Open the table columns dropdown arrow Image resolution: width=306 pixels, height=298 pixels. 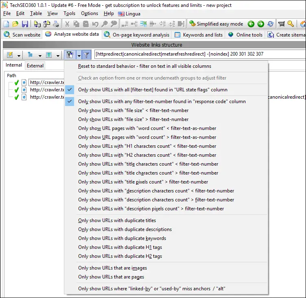[x=58, y=54]
